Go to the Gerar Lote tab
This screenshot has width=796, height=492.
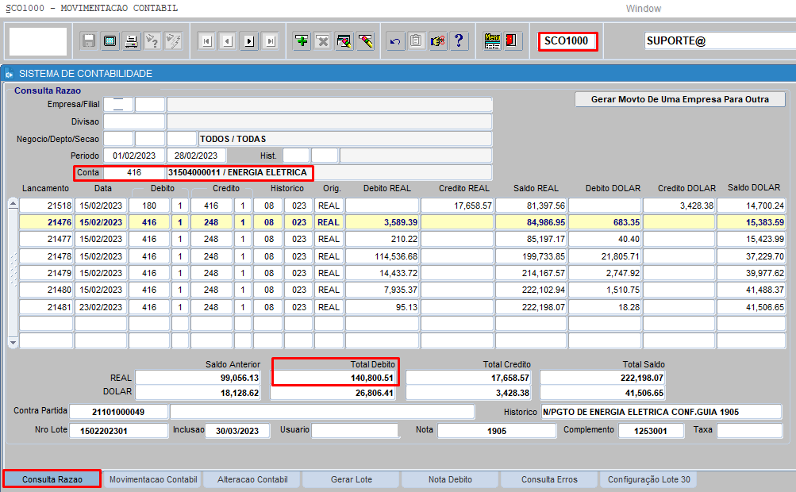coord(352,479)
